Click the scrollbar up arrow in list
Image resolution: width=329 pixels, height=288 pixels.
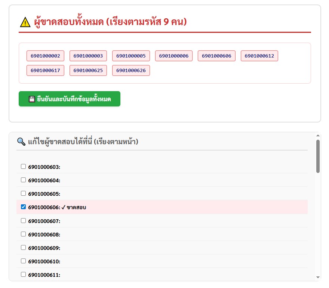pyautogui.click(x=318, y=136)
